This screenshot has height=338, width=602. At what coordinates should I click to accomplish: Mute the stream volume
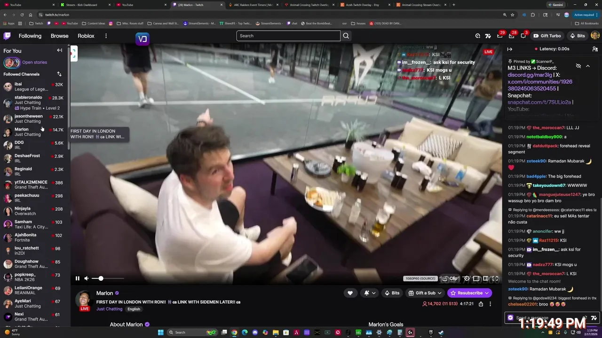(86, 278)
